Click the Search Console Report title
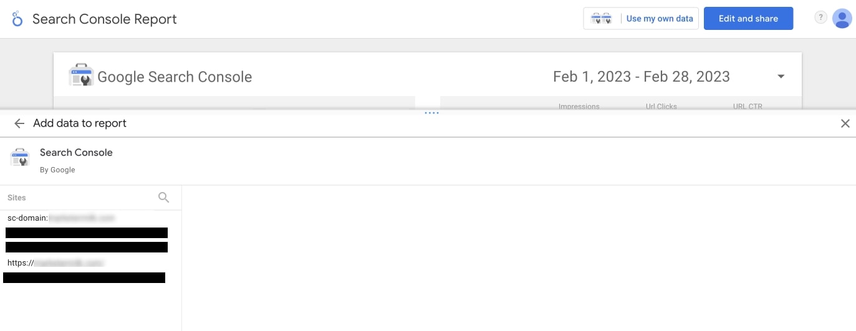The height and width of the screenshot is (331, 856). 104,19
